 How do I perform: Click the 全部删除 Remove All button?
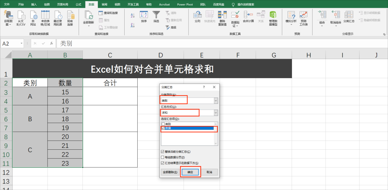[x=170, y=172]
